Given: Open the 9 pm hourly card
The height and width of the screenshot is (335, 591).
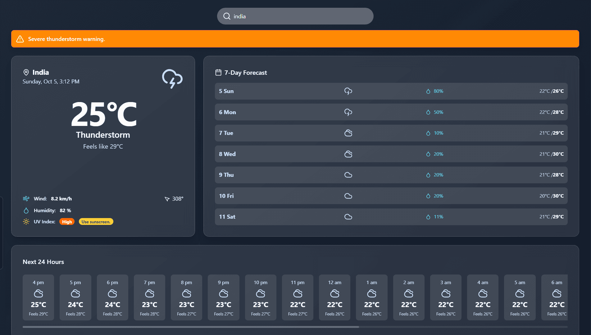Looking at the screenshot, I should tap(224, 297).
